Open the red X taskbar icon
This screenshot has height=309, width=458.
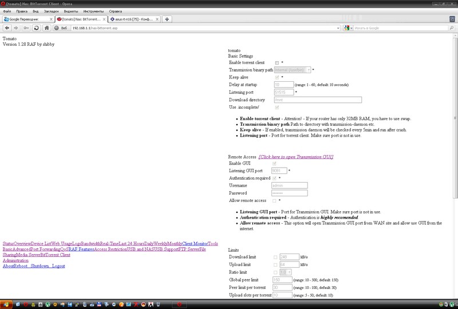coord(136,304)
